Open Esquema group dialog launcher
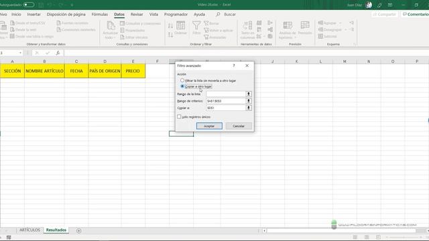429x241 pixels. click(355, 44)
